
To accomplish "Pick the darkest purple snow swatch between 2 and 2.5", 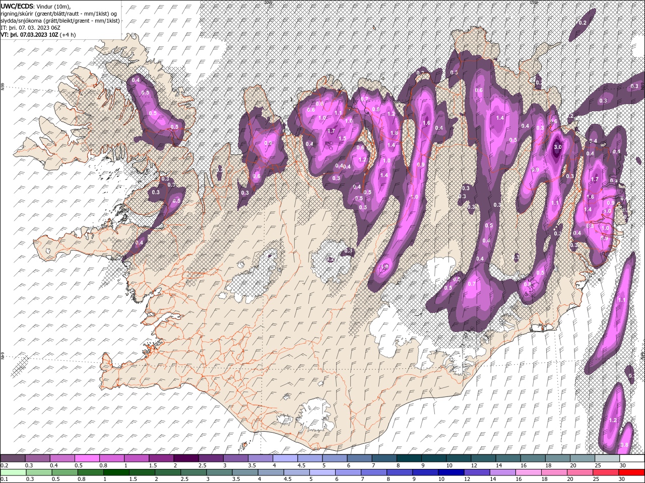I will (x=186, y=458).
